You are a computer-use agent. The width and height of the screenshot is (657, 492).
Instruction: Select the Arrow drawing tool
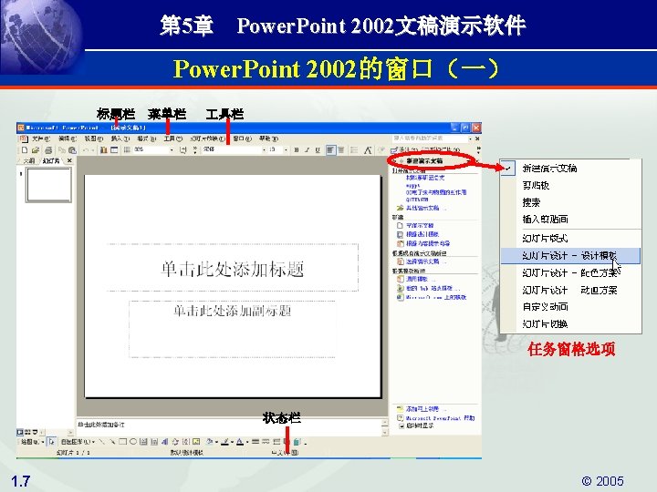coord(112,441)
